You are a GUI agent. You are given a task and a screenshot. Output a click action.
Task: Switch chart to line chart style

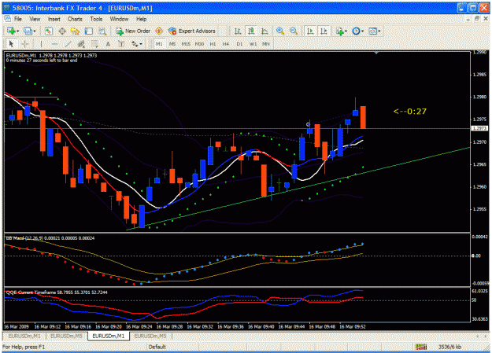(x=264, y=31)
